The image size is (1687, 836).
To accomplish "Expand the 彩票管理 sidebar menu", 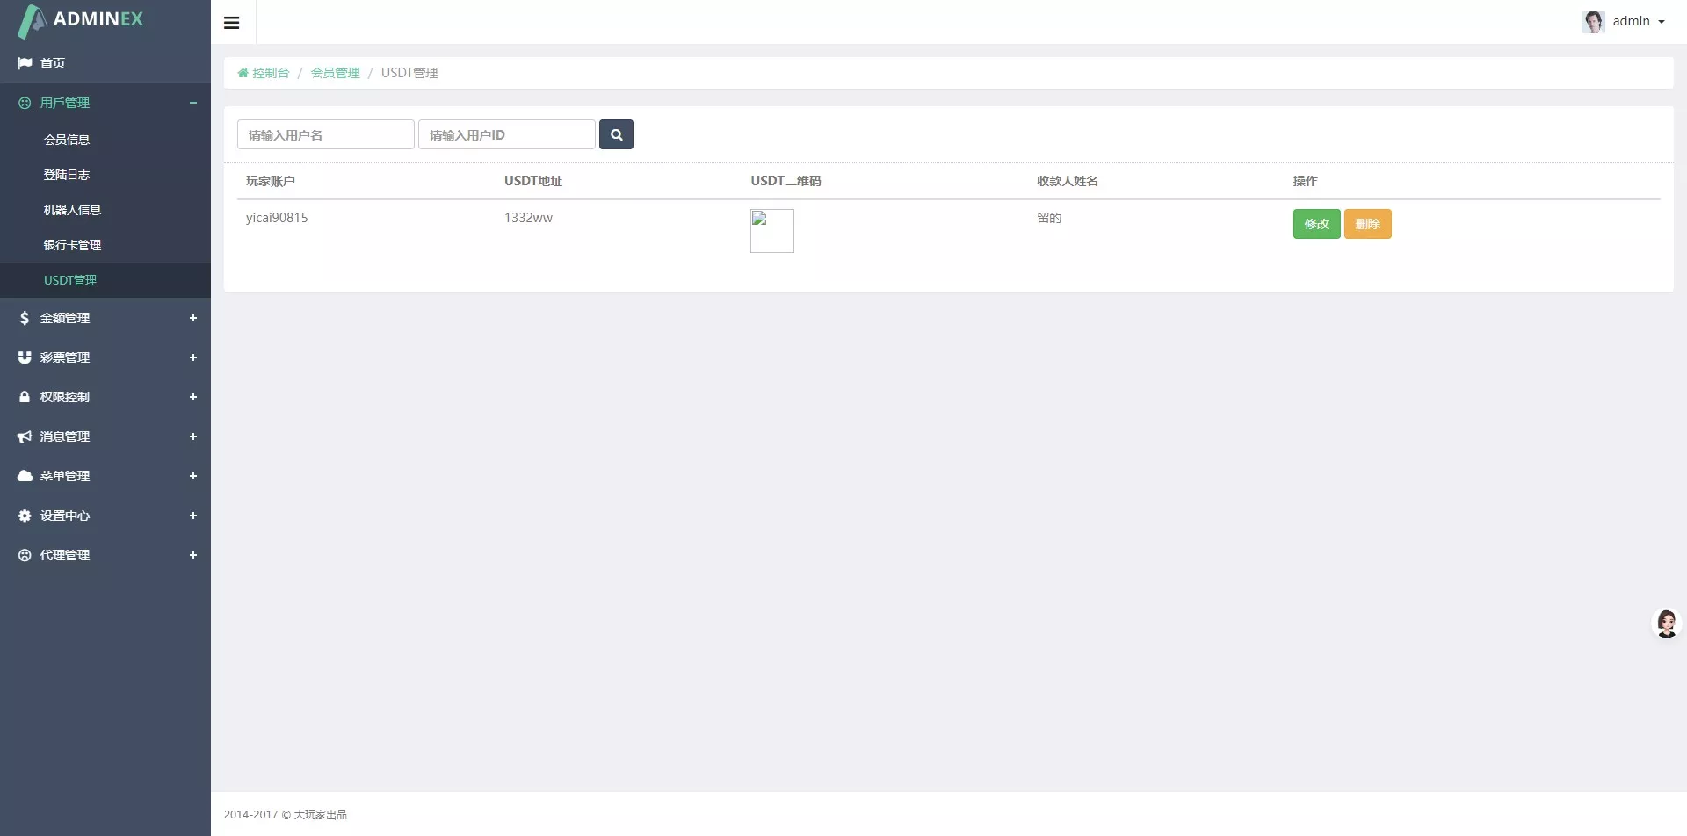I will (192, 357).
